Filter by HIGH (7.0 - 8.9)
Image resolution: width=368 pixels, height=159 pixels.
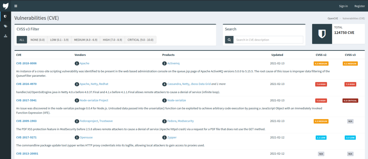coord(112,40)
